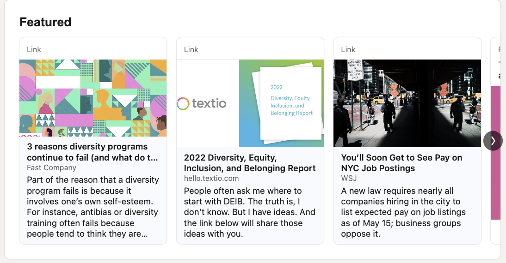Open the NYC street photo thumbnail
This screenshot has width=506, height=263.
[x=407, y=103]
